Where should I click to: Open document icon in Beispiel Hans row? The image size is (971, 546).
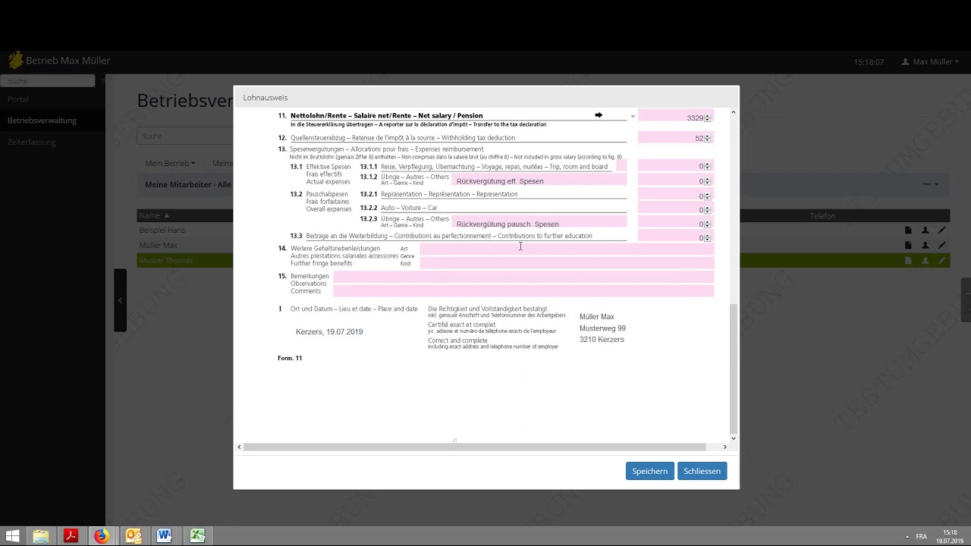(908, 231)
